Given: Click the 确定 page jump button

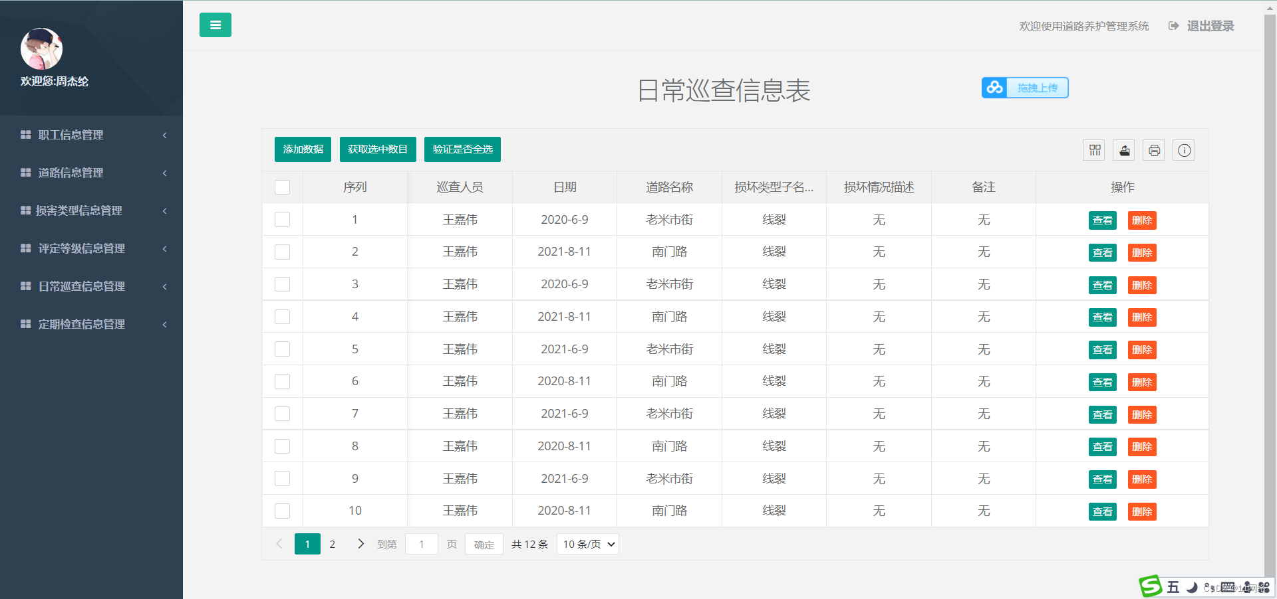Looking at the screenshot, I should (484, 545).
